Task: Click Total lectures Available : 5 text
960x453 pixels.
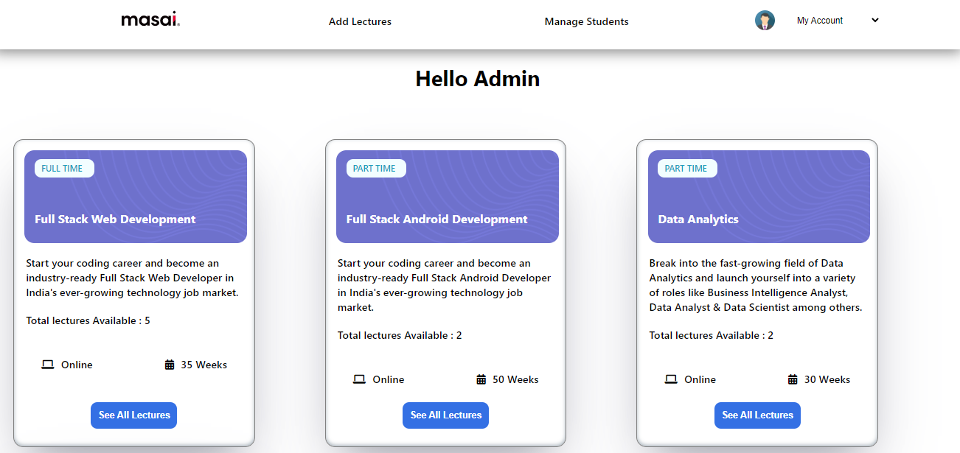Action: [88, 320]
